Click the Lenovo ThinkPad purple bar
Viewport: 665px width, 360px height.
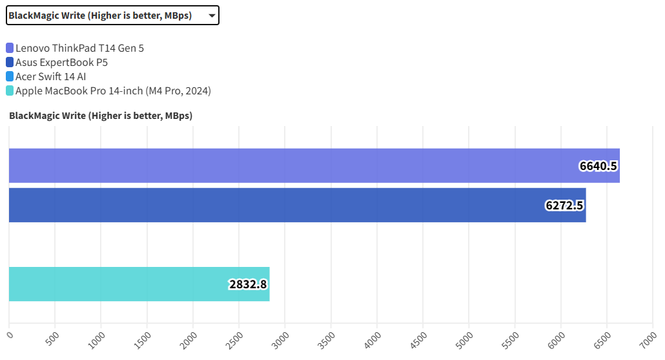[x=291, y=166]
